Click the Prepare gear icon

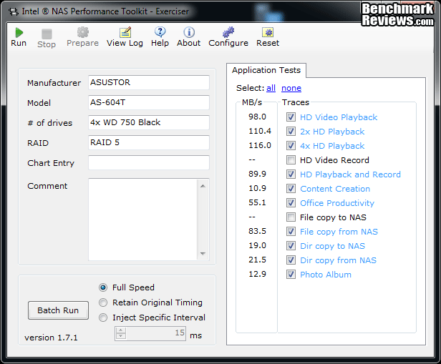coord(83,32)
